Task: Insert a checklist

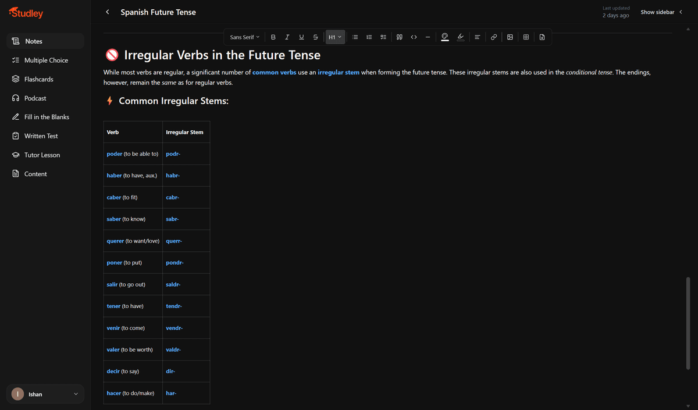Action: (x=383, y=37)
